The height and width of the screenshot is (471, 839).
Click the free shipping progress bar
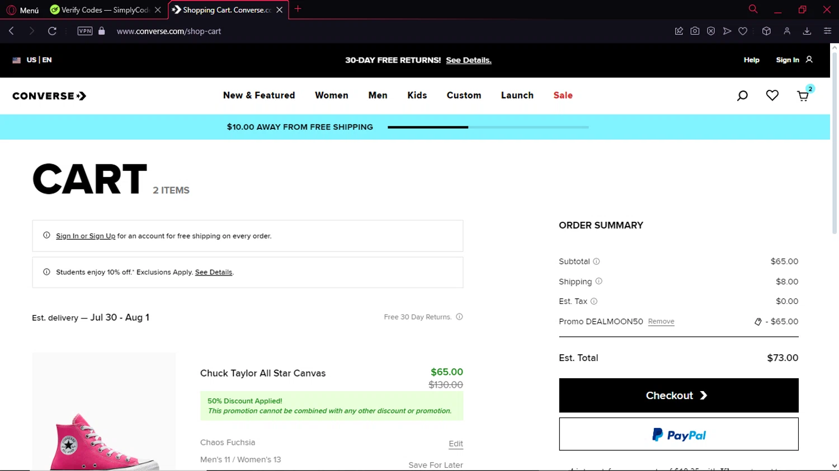coord(488,127)
